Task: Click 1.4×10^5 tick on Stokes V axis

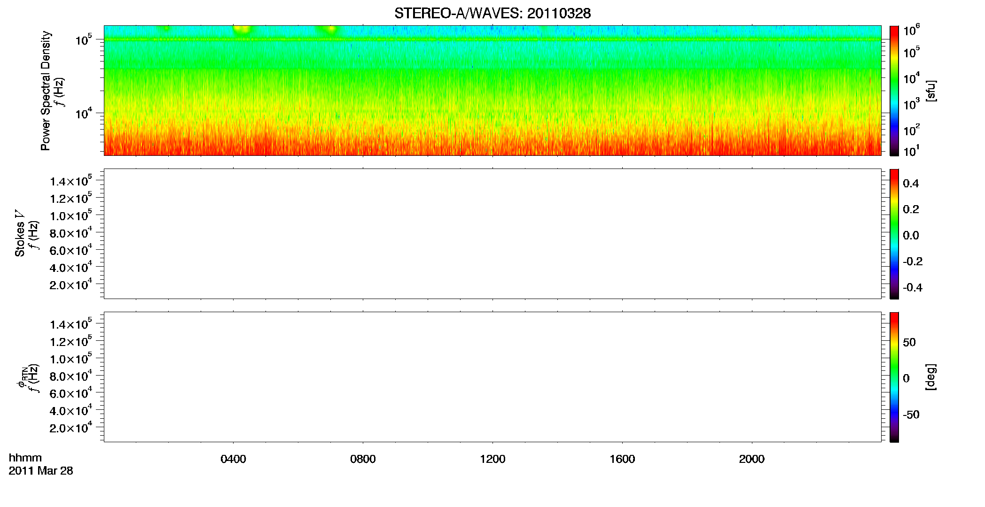Action: [x=71, y=181]
